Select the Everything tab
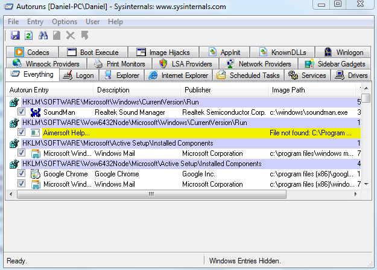 [32, 74]
